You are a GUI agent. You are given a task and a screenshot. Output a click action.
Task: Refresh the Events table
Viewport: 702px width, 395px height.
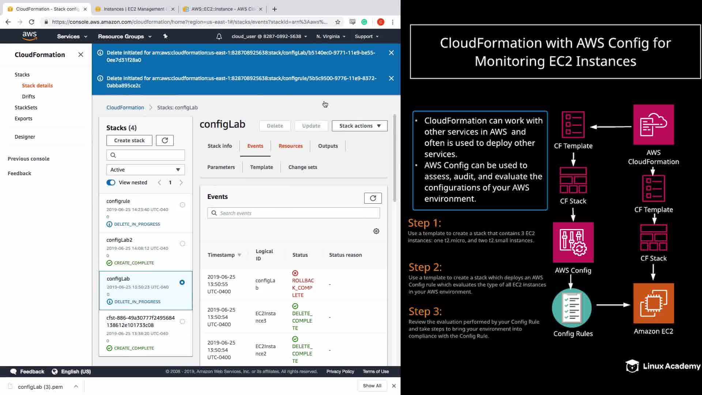373,198
